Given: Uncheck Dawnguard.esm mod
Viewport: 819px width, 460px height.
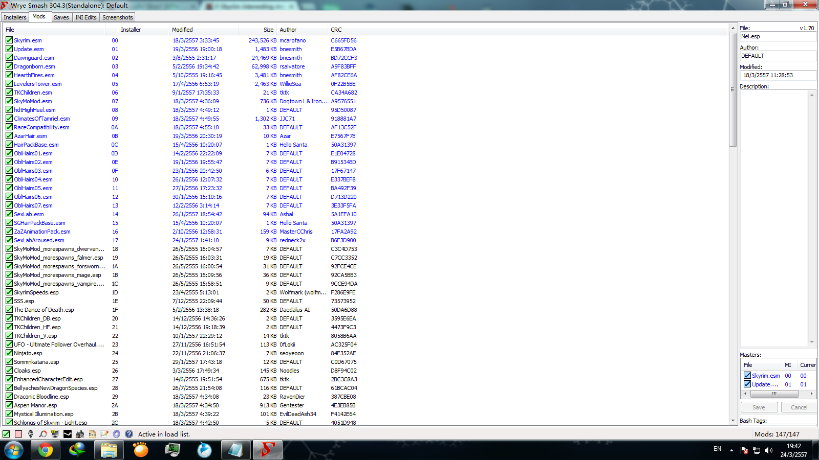Looking at the screenshot, I should pos(9,57).
